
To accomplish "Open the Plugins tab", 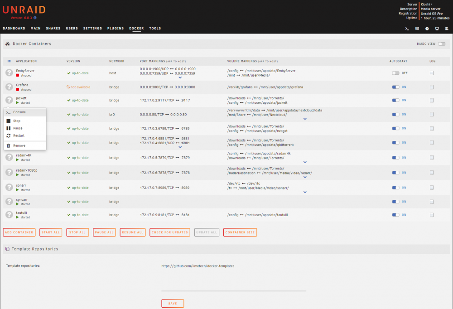I will click(x=116, y=29).
